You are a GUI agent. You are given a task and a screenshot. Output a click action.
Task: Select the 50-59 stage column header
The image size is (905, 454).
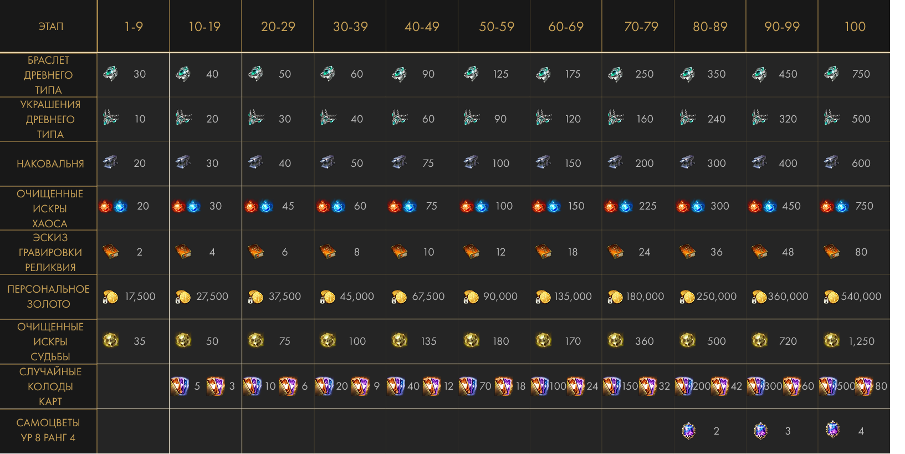[496, 27]
